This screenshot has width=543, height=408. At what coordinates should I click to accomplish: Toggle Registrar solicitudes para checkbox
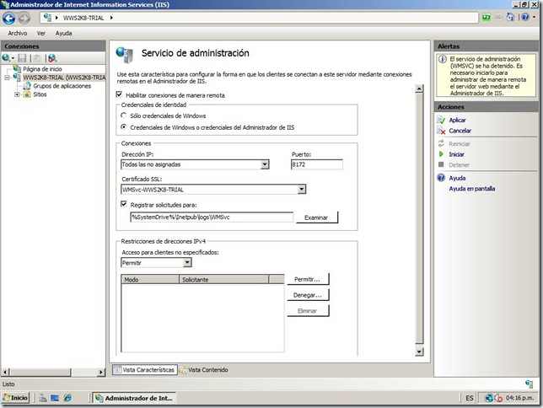(x=124, y=204)
